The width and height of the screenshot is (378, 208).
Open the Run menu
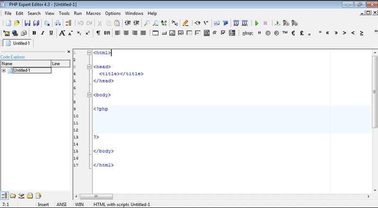[78, 13]
